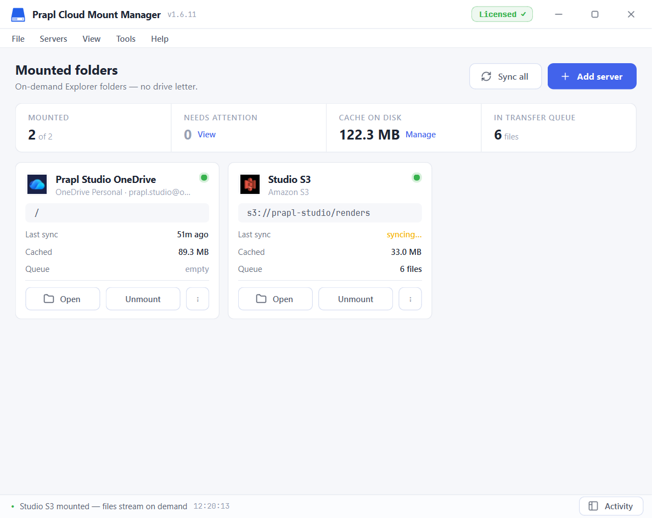This screenshot has width=652, height=518.
Task: Click Manage link next to cache size
Action: [x=420, y=135]
